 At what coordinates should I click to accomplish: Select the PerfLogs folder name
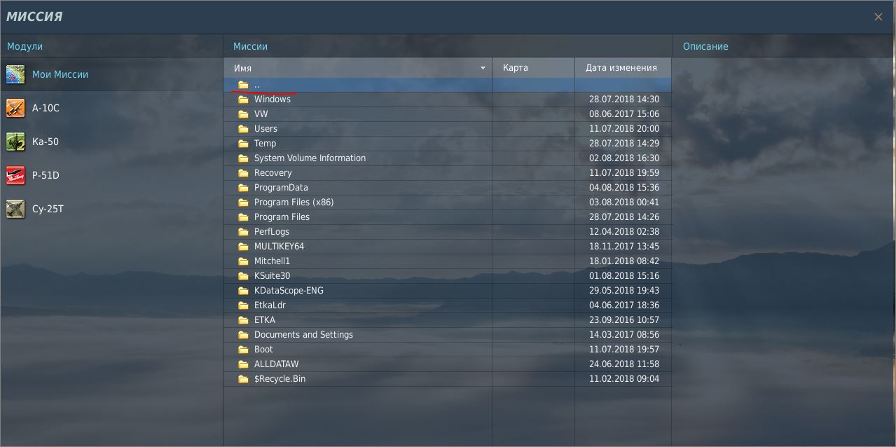(x=272, y=232)
